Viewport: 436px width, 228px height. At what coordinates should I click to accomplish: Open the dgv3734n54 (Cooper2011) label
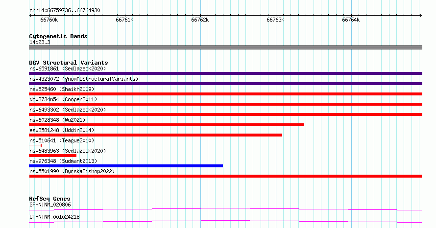(x=63, y=99)
